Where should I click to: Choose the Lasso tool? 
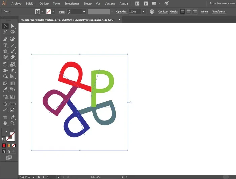pos(13,32)
